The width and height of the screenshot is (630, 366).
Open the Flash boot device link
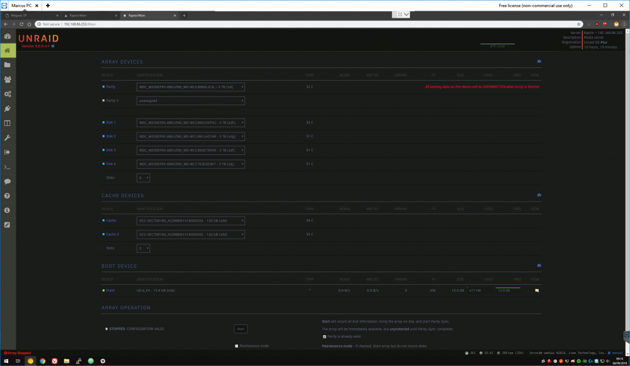pyautogui.click(x=110, y=290)
